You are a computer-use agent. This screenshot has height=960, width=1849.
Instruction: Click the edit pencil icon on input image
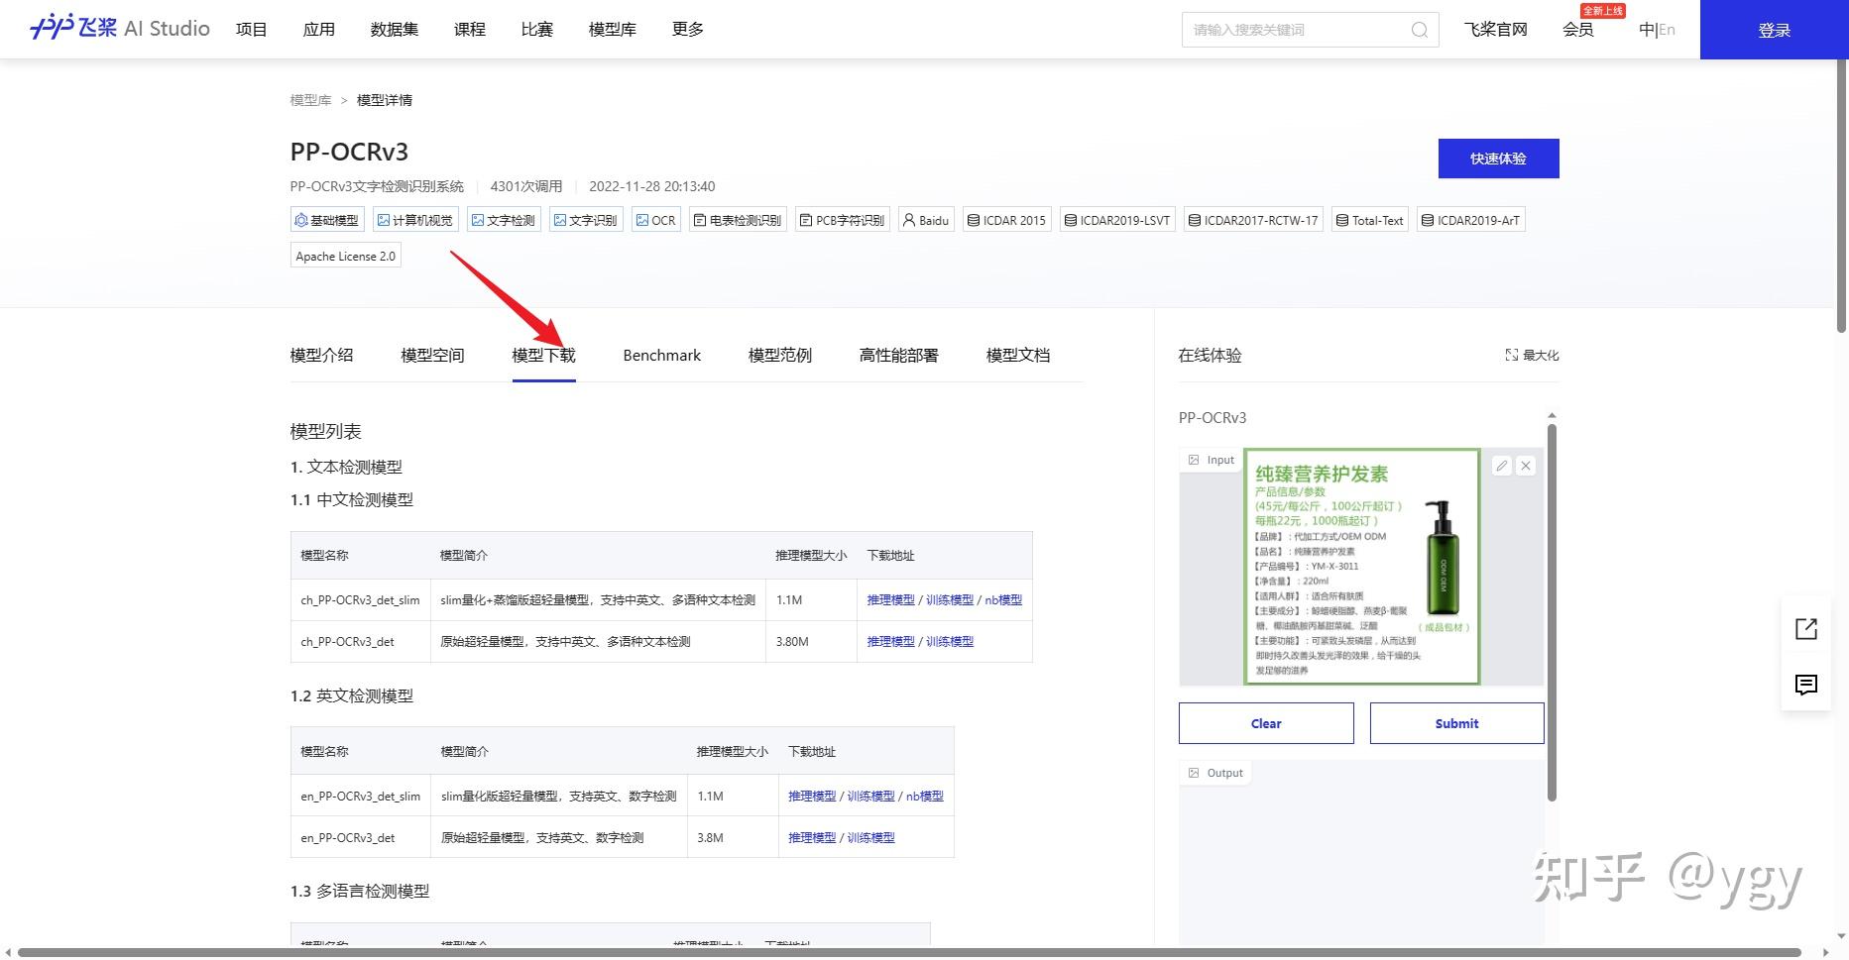[1502, 466]
